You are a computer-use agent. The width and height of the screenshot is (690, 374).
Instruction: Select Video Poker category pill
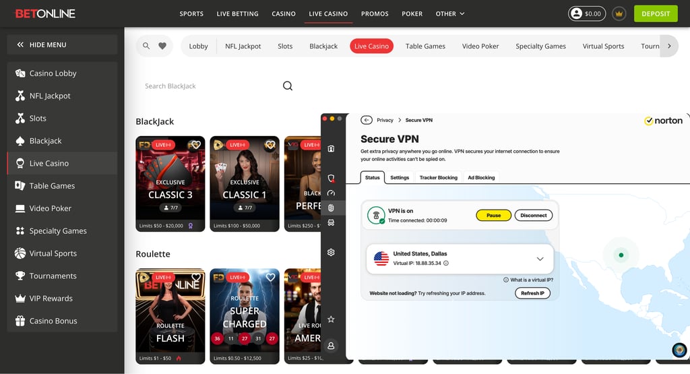click(x=480, y=46)
